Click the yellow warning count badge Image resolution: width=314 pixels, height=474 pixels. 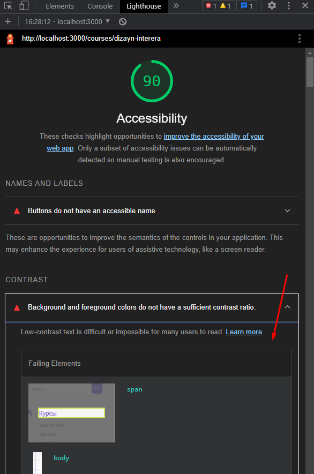(226, 6)
